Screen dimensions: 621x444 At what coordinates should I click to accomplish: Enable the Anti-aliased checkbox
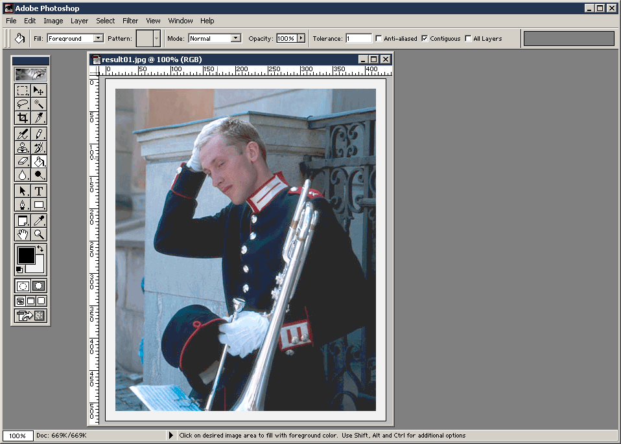[x=379, y=39]
